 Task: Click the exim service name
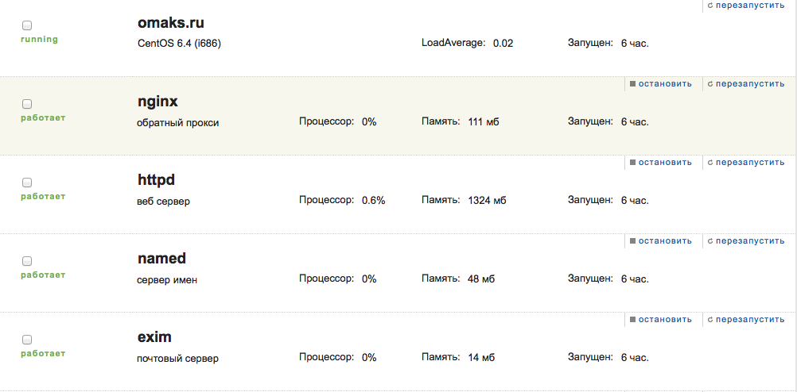coord(154,337)
